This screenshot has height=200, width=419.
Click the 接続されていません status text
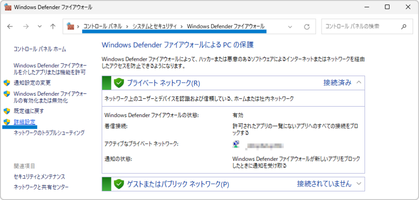[324, 184]
